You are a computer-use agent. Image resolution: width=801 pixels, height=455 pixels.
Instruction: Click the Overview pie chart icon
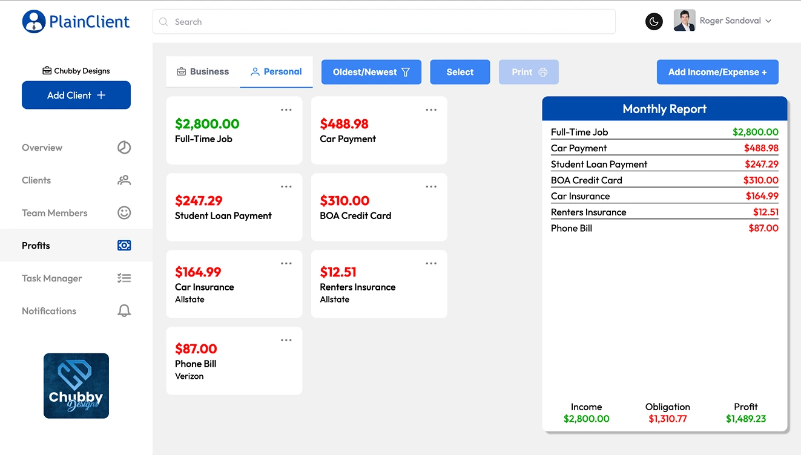tap(124, 147)
